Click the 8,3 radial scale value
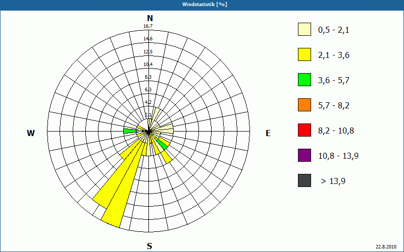The height and width of the screenshot is (252, 404). pos(148,77)
